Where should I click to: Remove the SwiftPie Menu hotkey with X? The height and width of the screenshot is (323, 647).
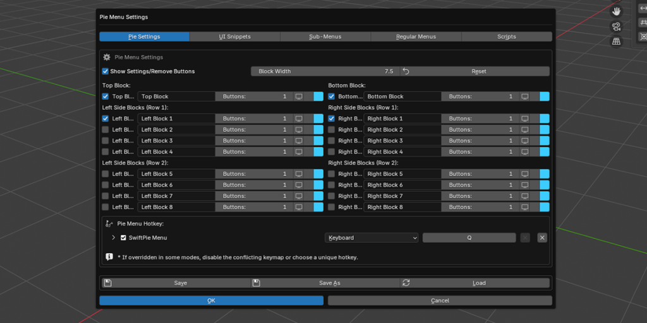pyautogui.click(x=542, y=238)
